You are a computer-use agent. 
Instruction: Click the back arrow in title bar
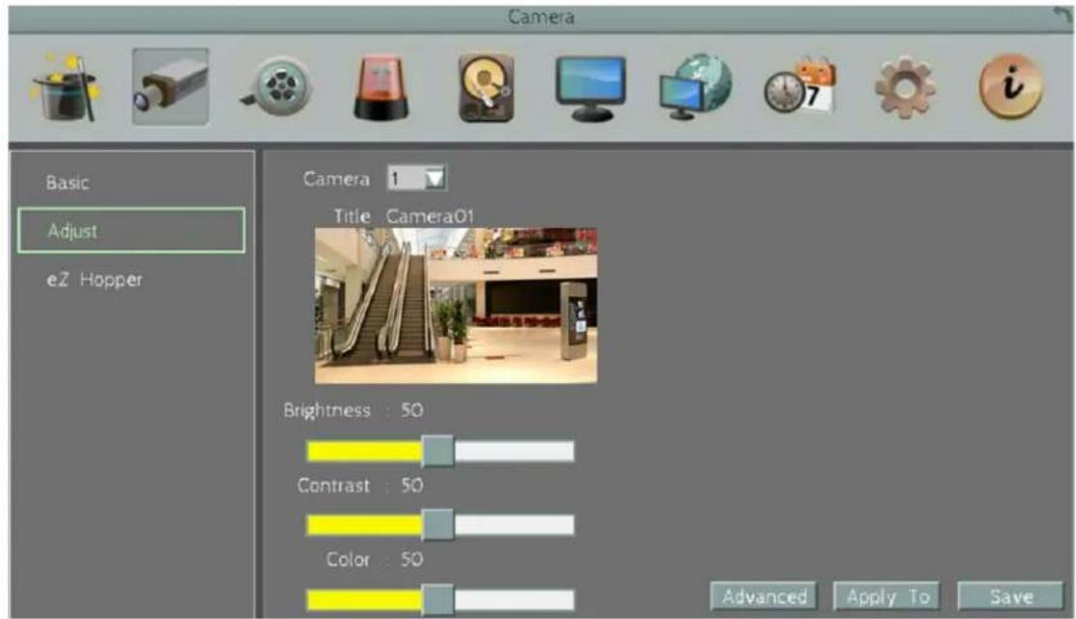click(x=1061, y=15)
